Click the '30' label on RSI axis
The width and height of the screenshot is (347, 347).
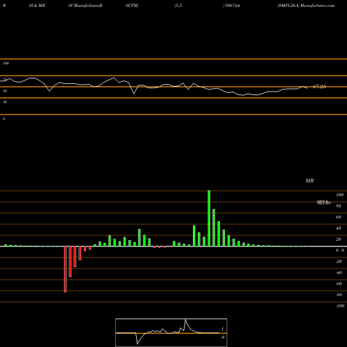[x=5, y=102]
